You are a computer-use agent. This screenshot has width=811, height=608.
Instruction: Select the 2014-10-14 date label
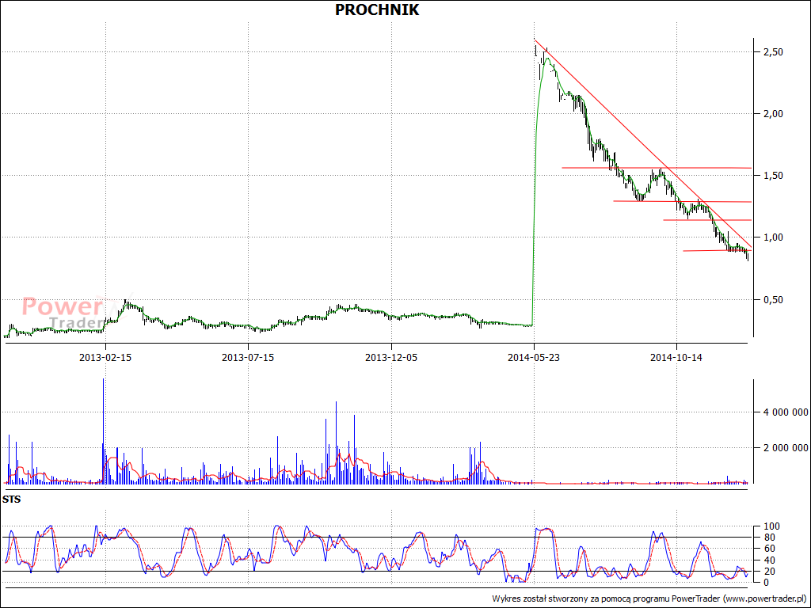pos(676,357)
